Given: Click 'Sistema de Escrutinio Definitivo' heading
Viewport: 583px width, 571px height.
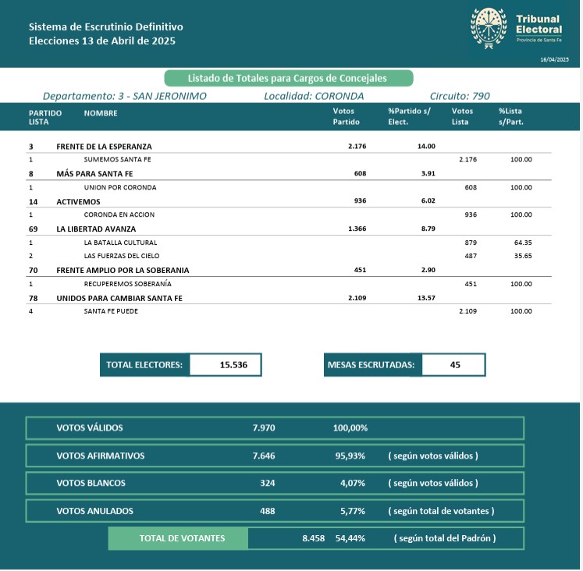Looking at the screenshot, I should click(106, 27).
